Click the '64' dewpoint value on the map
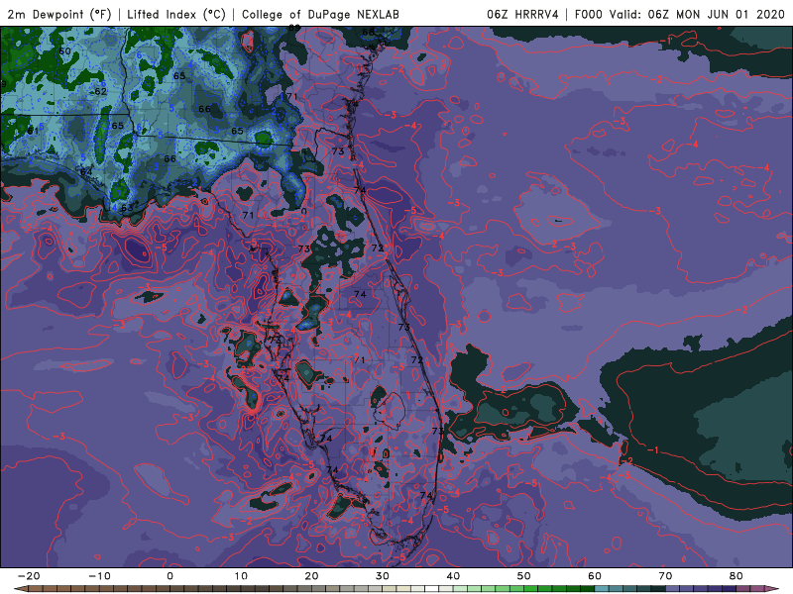793x594 pixels. click(86, 172)
